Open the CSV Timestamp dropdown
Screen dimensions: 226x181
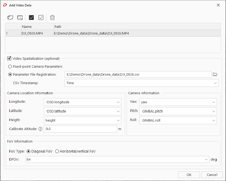point(141,83)
